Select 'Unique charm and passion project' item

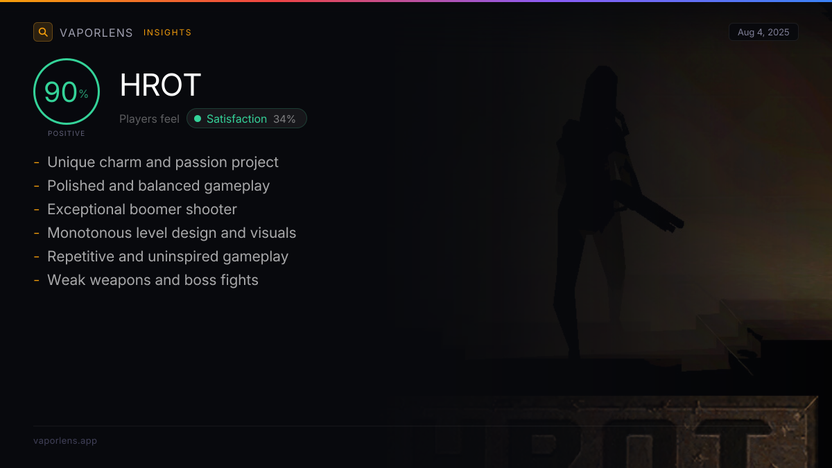click(163, 162)
